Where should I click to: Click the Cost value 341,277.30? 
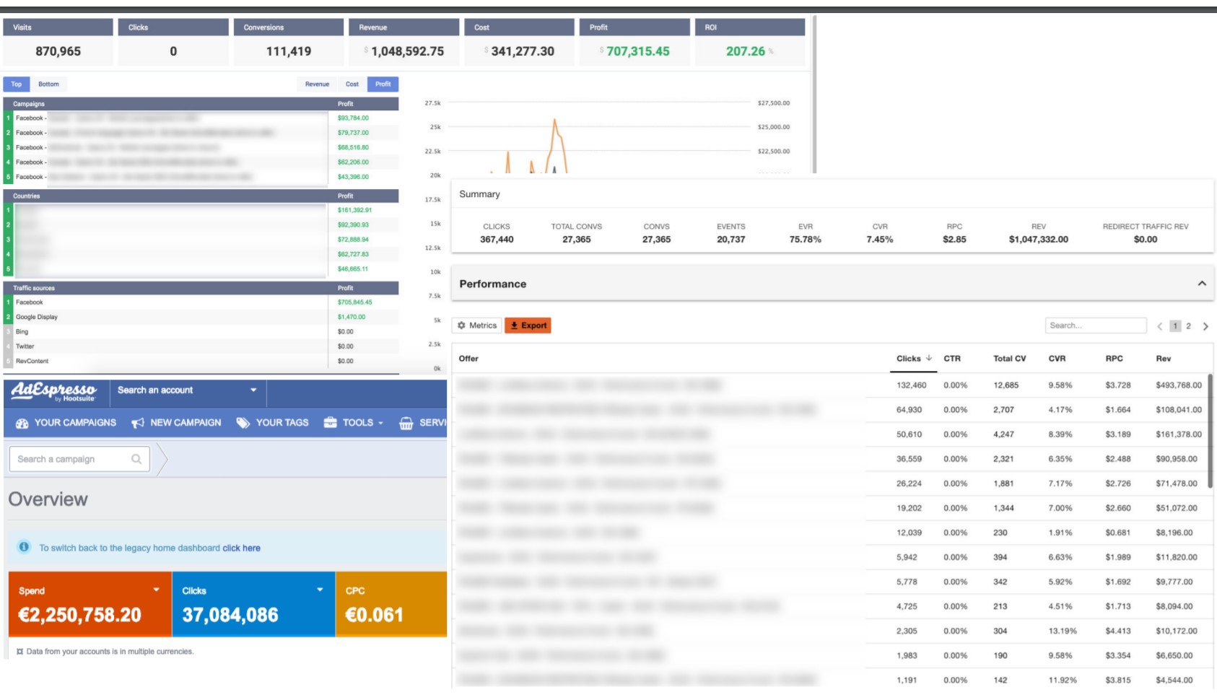523,51
